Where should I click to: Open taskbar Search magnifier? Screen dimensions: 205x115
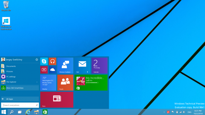[x=12, y=112]
